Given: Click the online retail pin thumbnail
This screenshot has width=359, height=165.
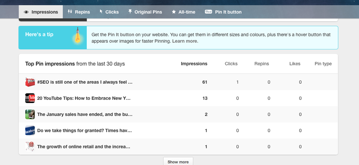Looking at the screenshot, I should tap(30, 147).
